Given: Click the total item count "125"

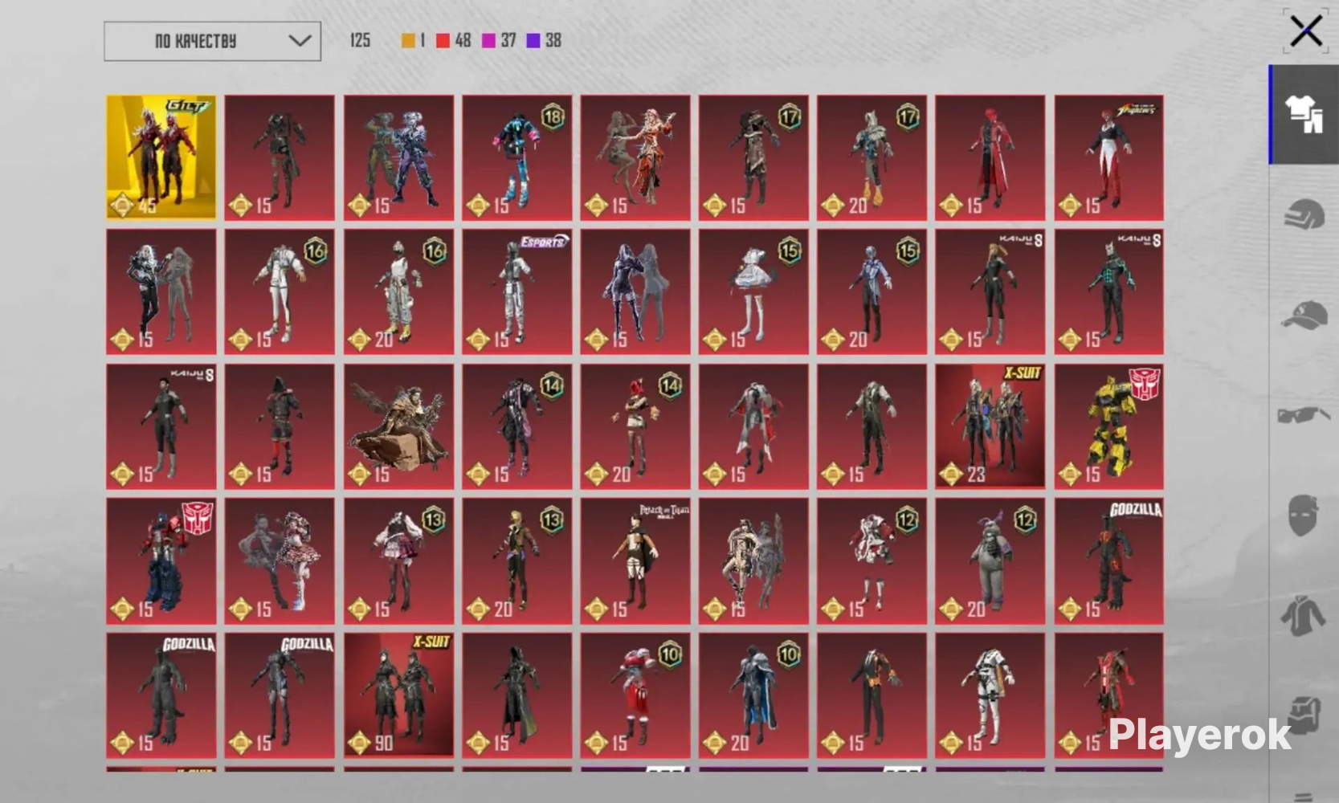Looking at the screenshot, I should click(x=360, y=40).
